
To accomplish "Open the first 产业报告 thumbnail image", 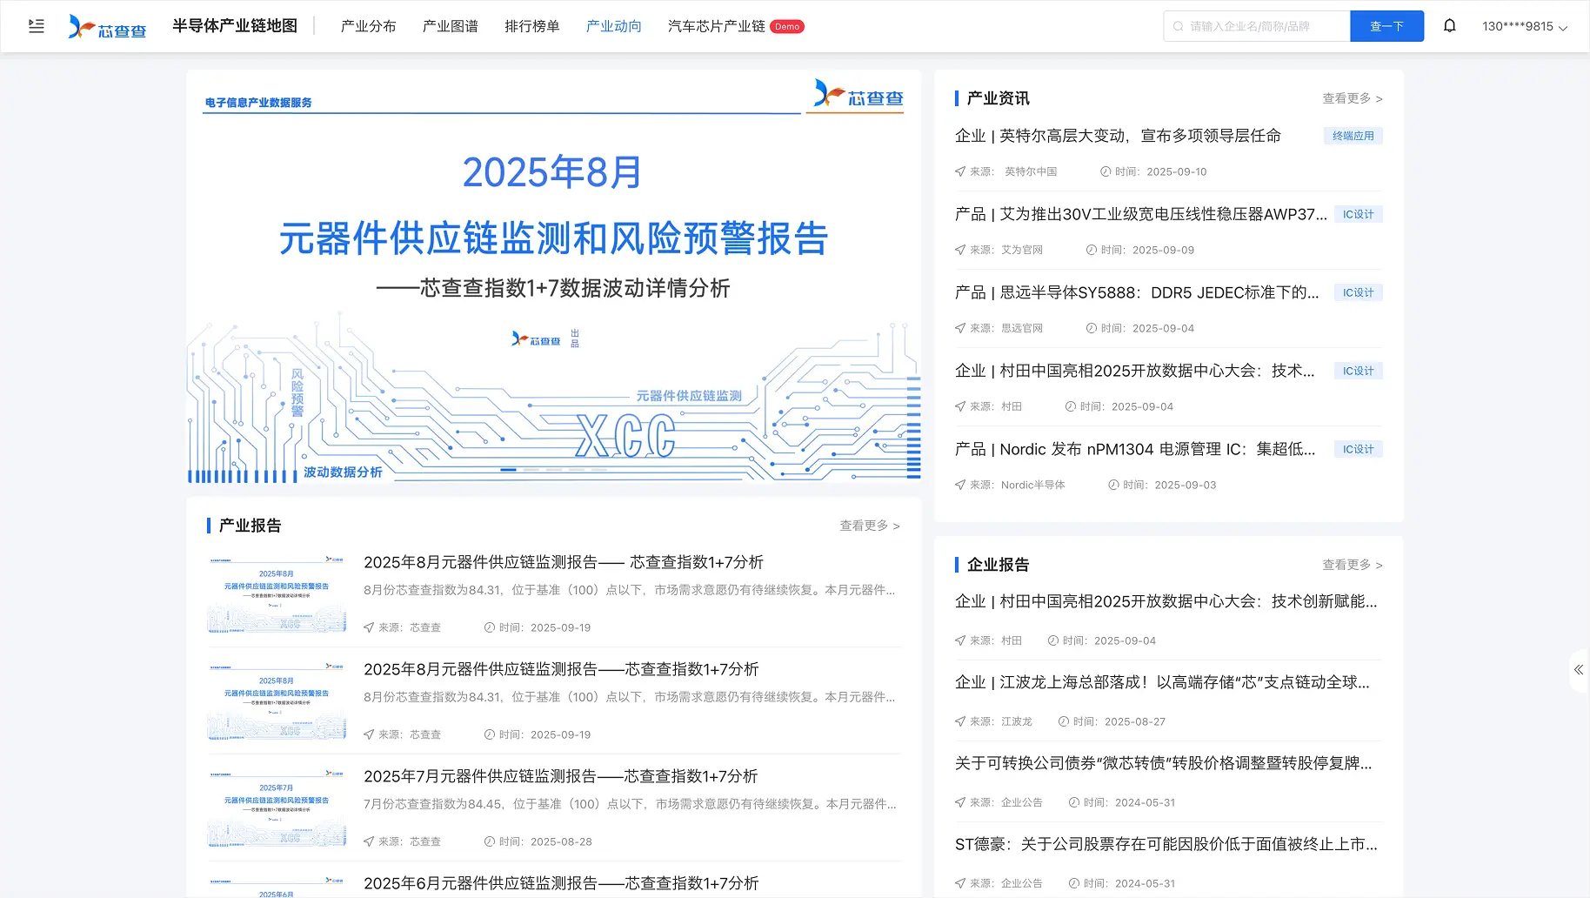I will tap(277, 594).
